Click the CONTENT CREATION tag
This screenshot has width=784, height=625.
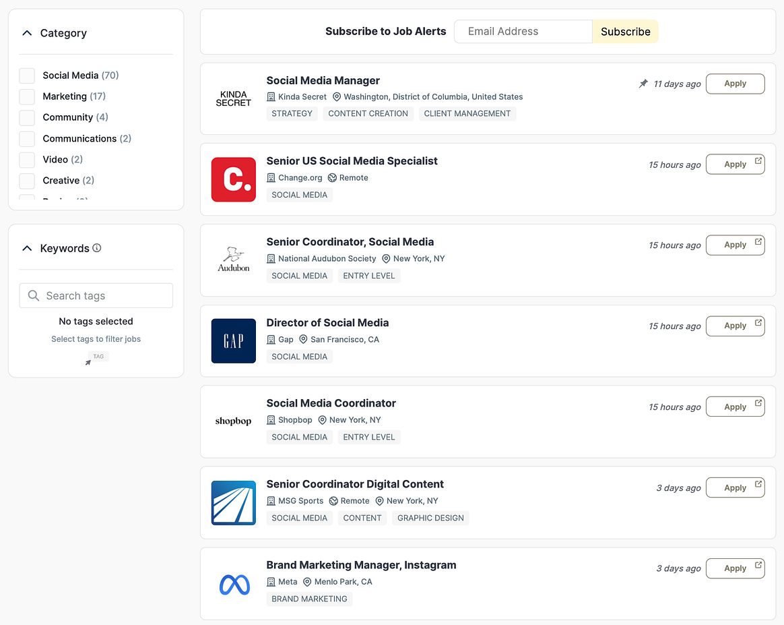(x=368, y=113)
